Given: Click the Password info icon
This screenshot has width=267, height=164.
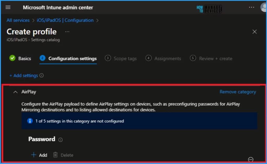Looking at the screenshot, I should [60, 140].
